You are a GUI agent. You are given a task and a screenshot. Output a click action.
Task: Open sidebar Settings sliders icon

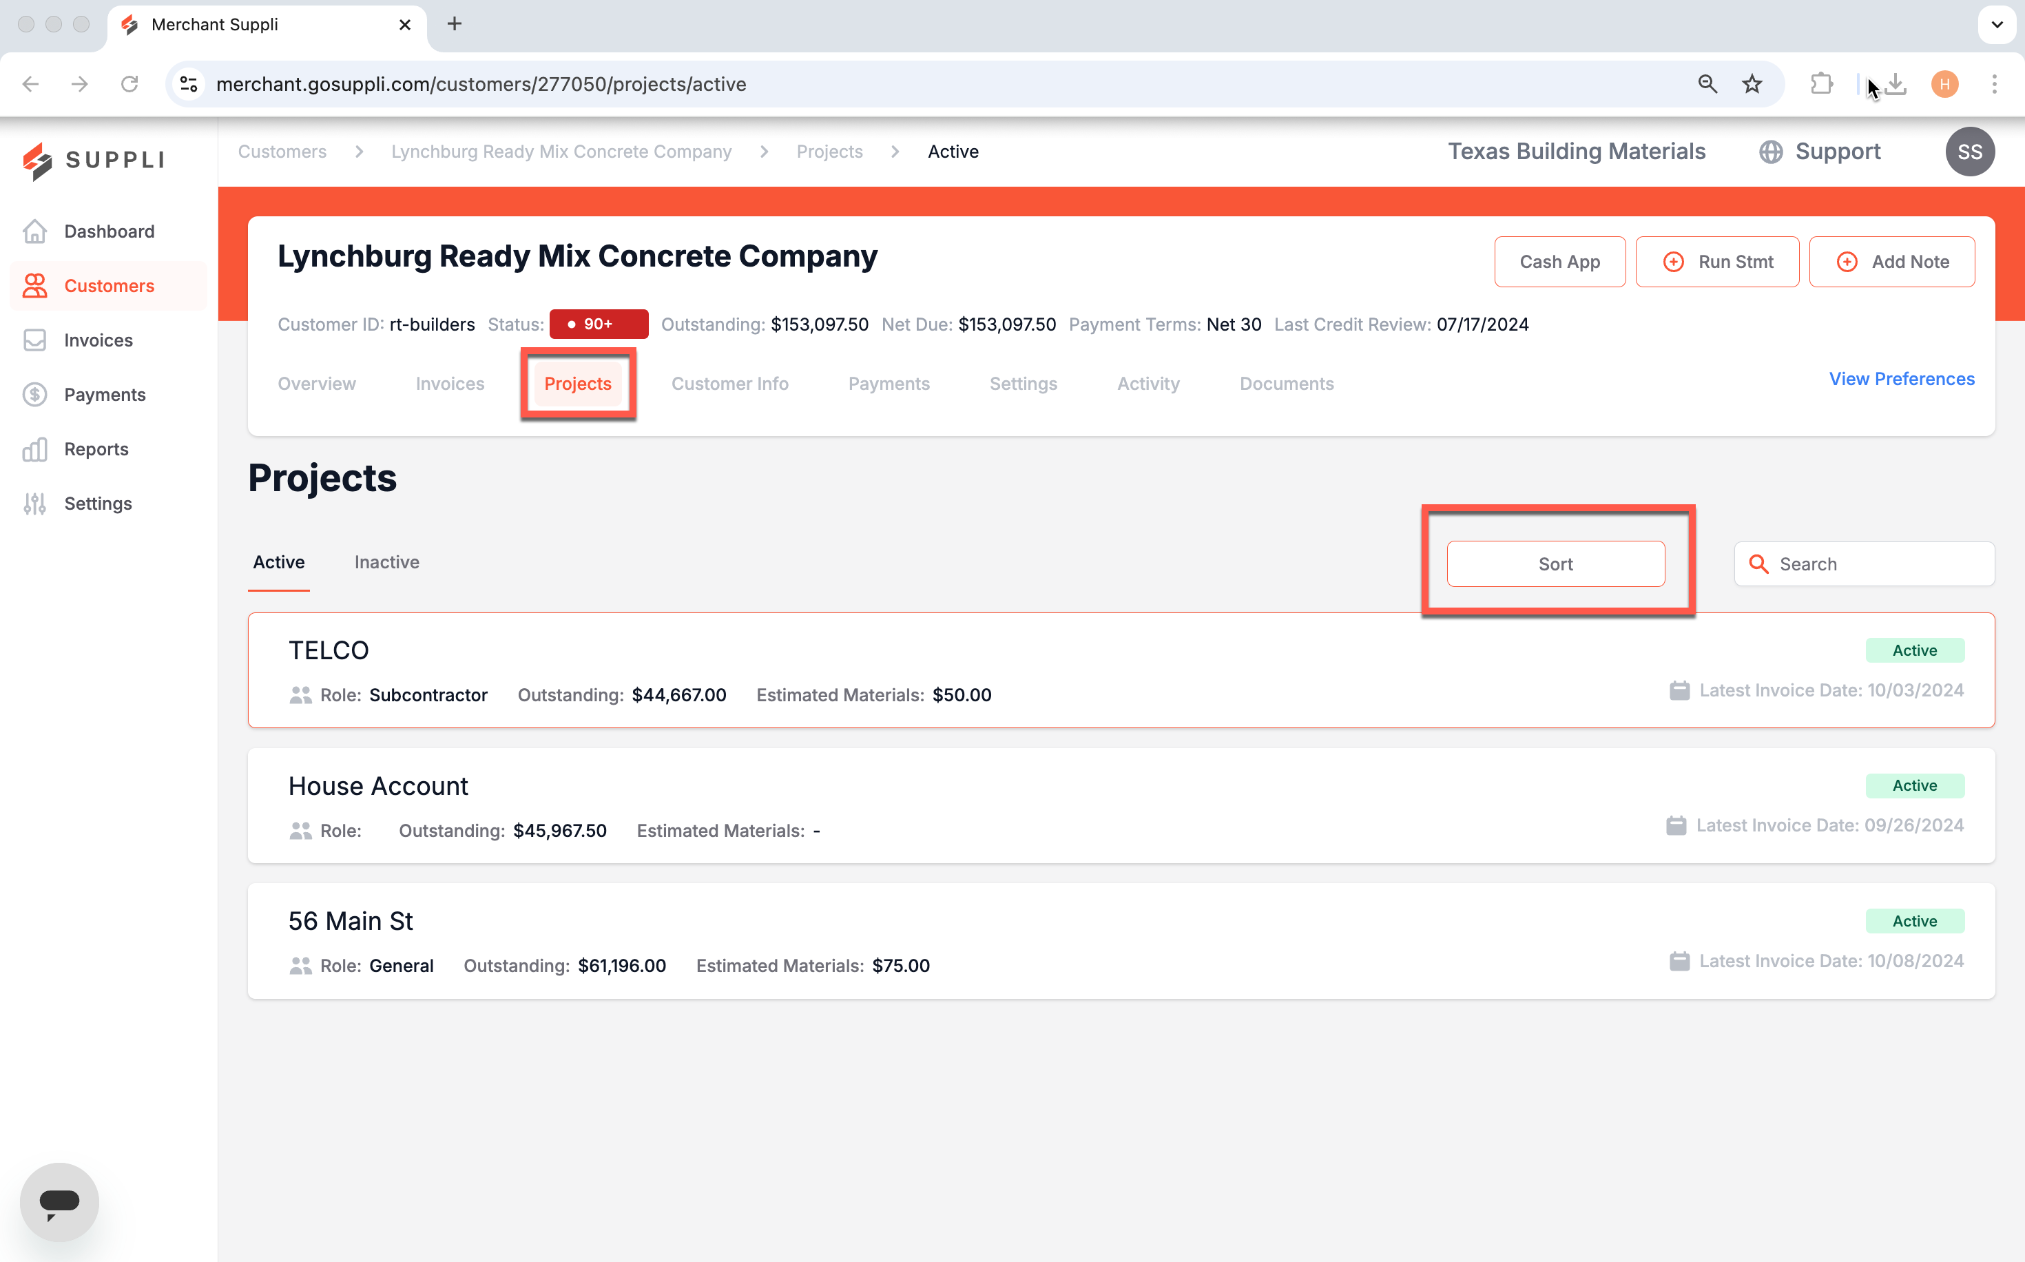(x=34, y=504)
